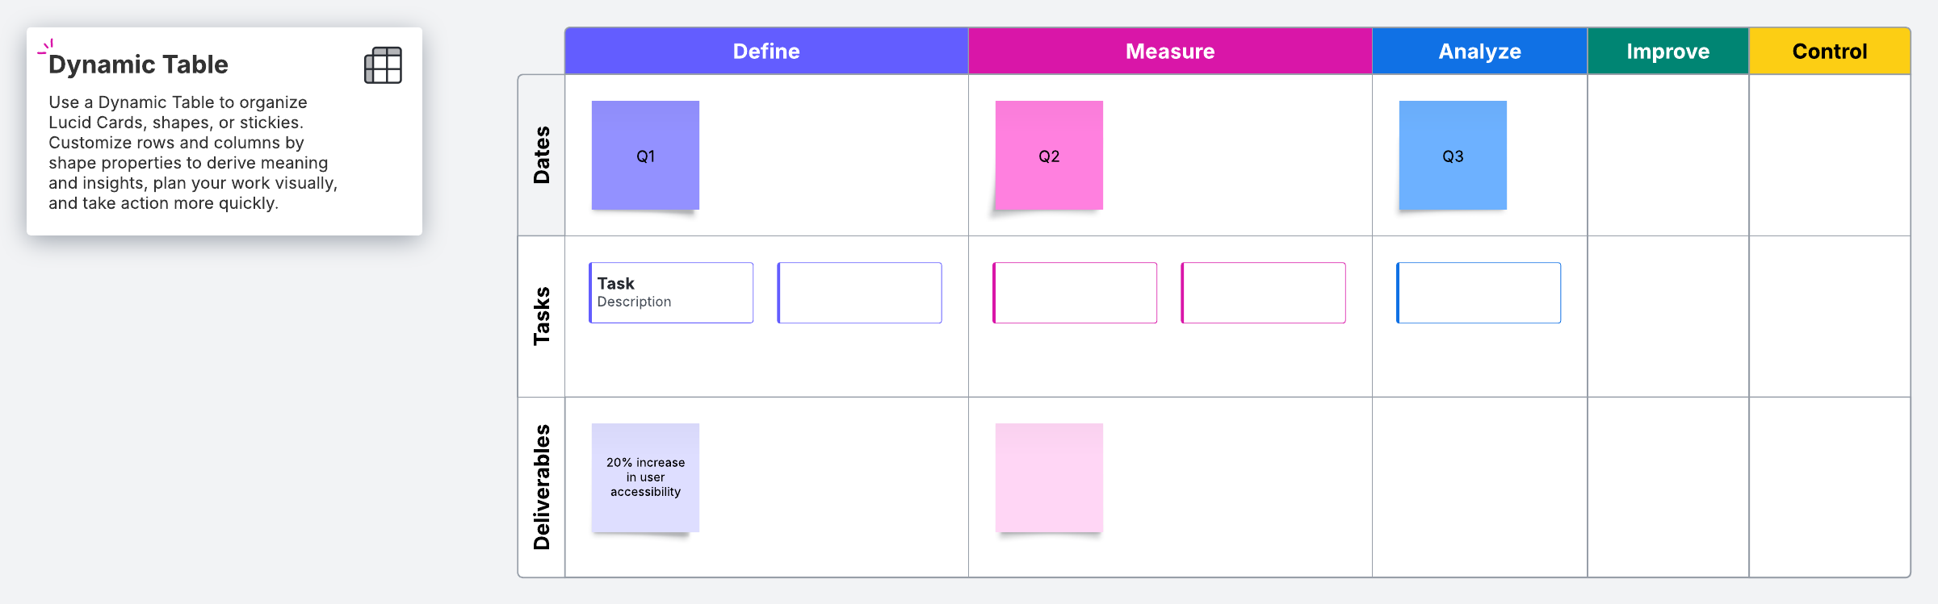This screenshot has width=1938, height=604.
Task: Open the Task Description card
Action: point(671,293)
